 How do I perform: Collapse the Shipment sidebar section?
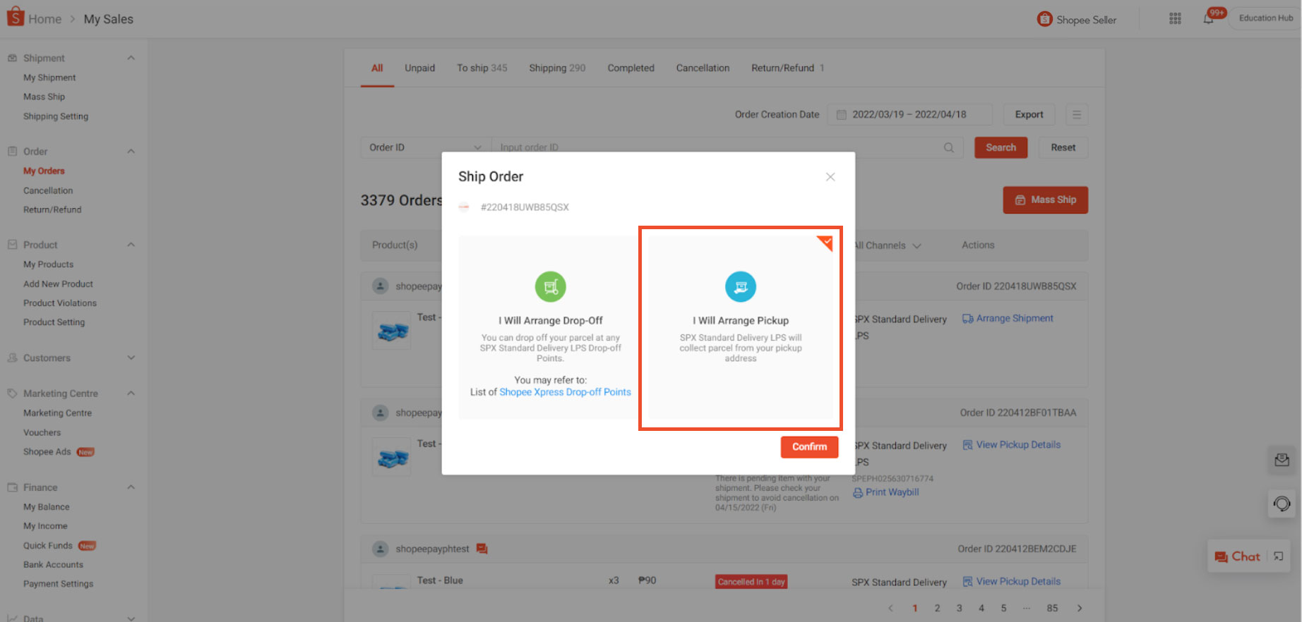(131, 58)
